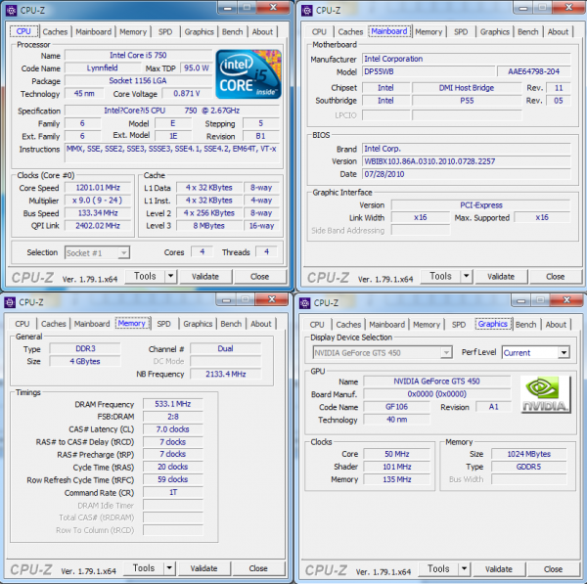Click the NVIDIA logo in Graphics window
This screenshot has height=584, width=587.
pos(546,394)
